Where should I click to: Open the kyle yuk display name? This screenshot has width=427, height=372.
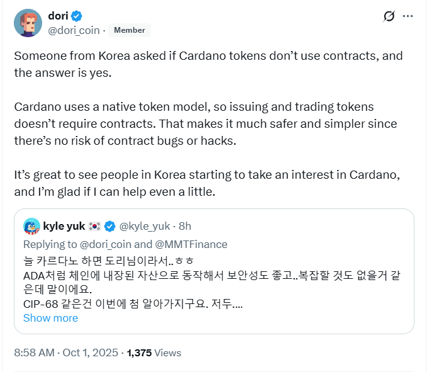65,226
